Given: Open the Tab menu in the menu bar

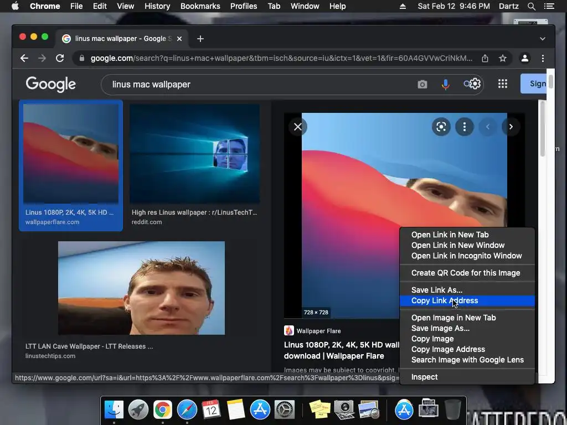Looking at the screenshot, I should click(274, 6).
